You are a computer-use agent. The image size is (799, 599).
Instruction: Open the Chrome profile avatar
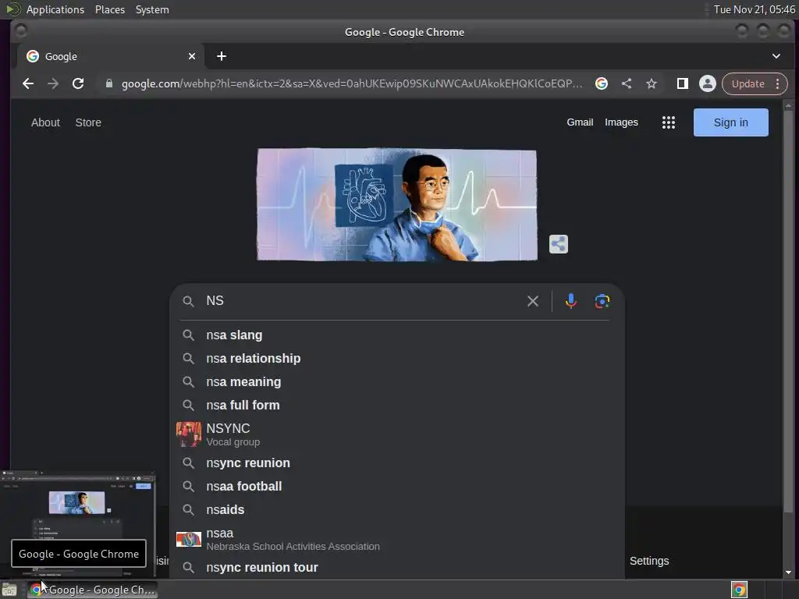click(707, 83)
